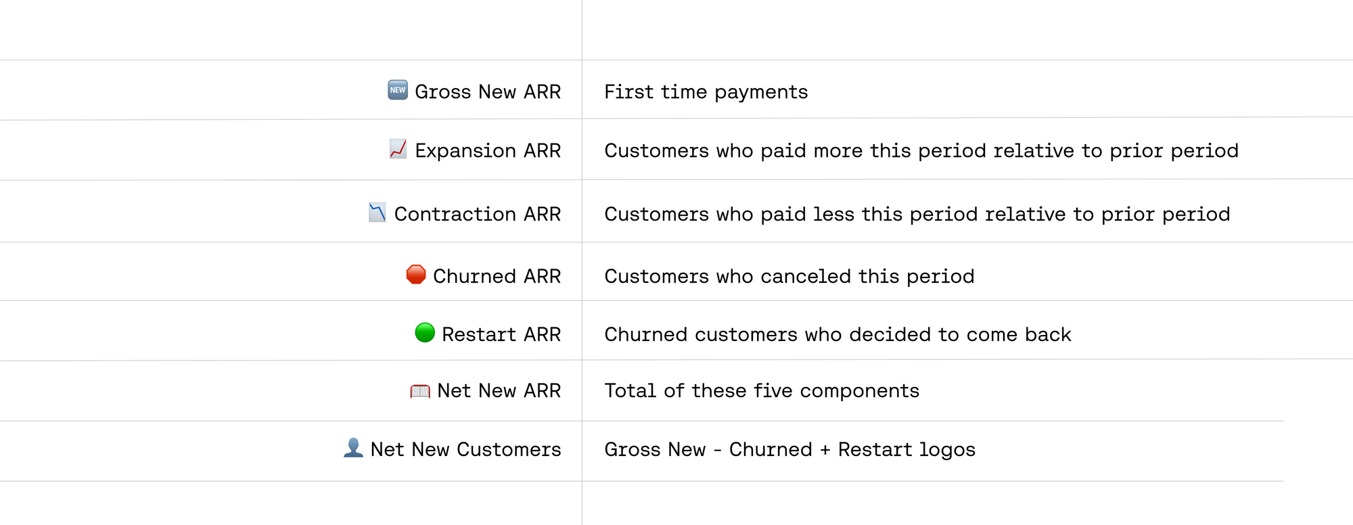Click the upward trend chart icon
The image size is (1353, 525).
(x=398, y=149)
